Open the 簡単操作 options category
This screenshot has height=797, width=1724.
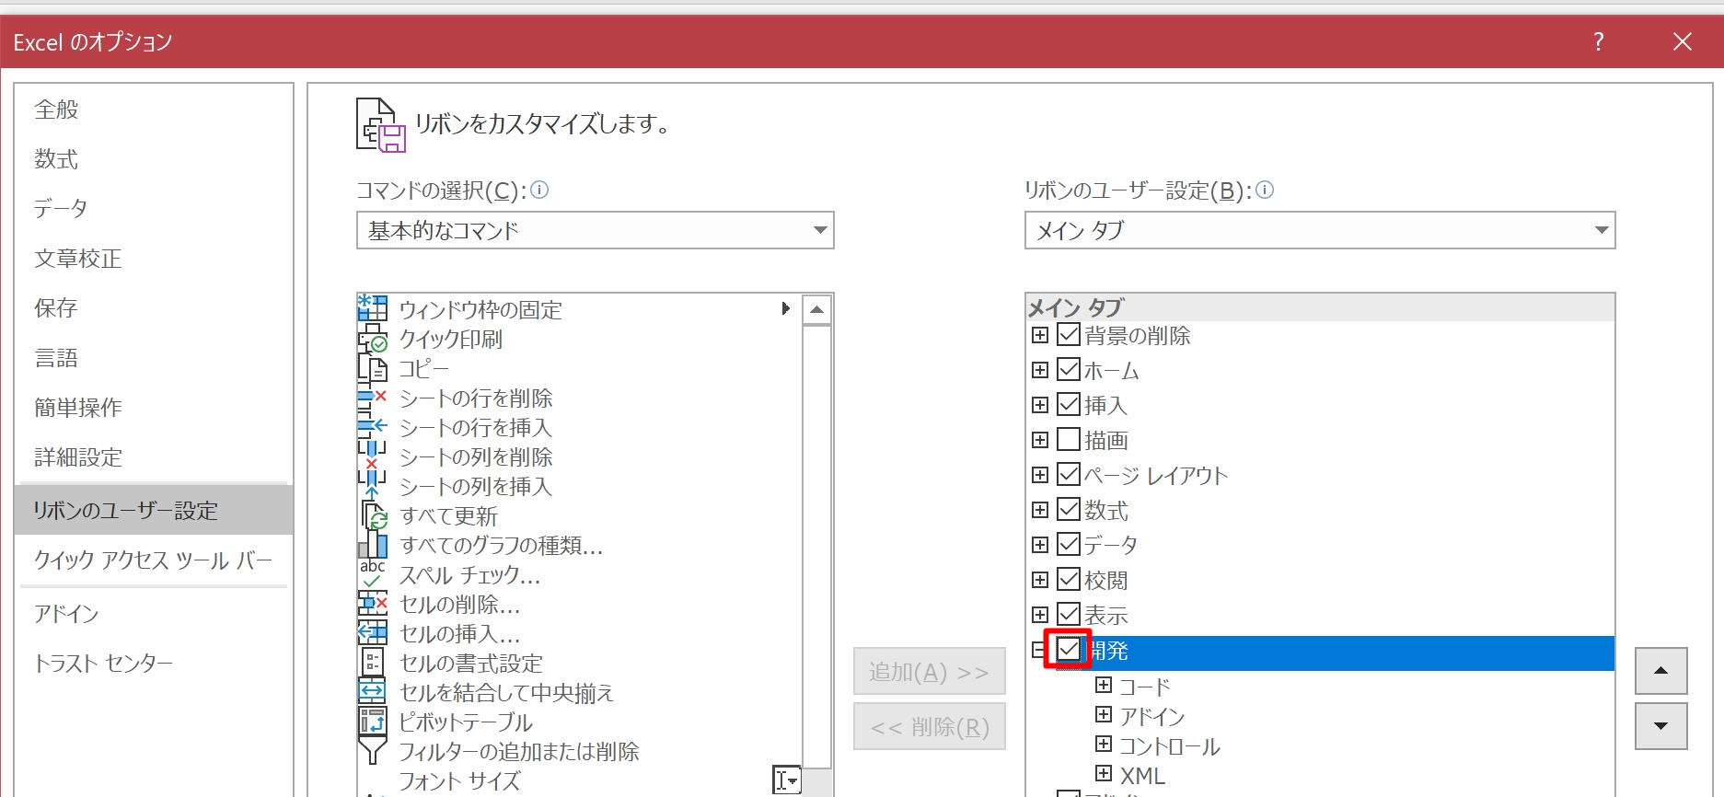(x=154, y=408)
